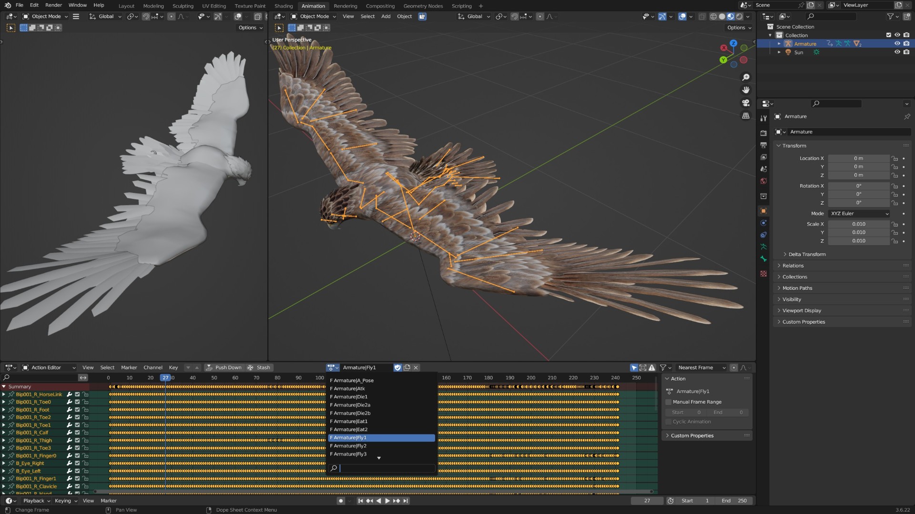Click the play animation button

387,501
